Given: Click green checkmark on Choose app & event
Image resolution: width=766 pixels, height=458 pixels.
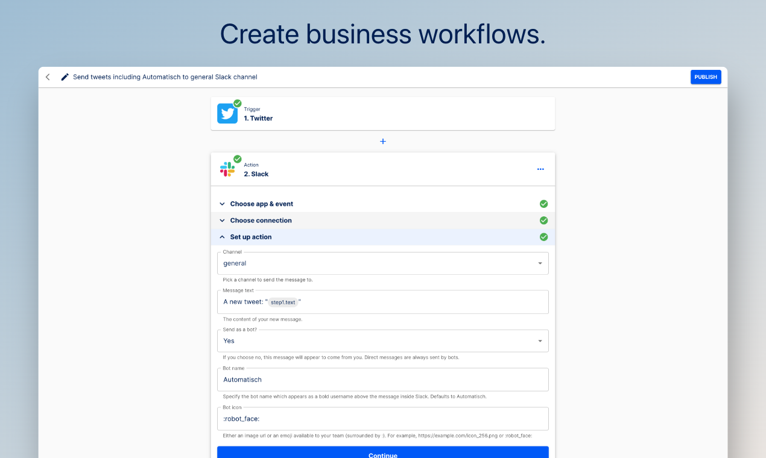Looking at the screenshot, I should 544,204.
